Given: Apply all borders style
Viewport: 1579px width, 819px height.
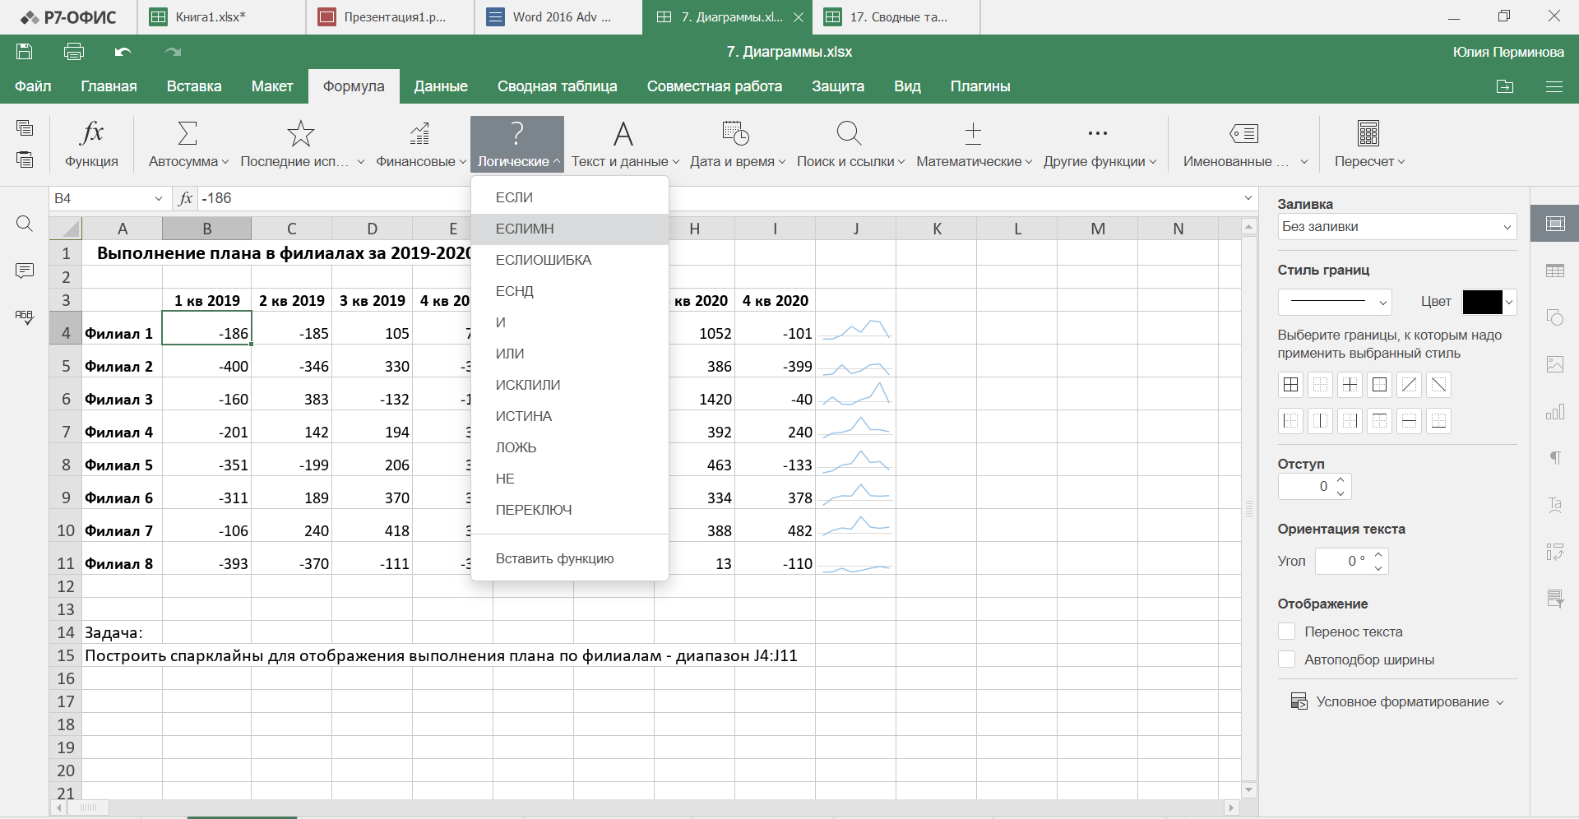Looking at the screenshot, I should tap(1291, 385).
